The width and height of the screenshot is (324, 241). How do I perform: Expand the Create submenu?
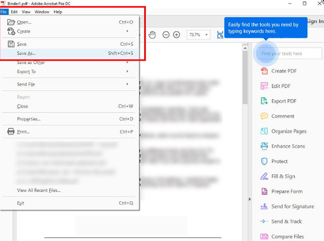[23, 31]
